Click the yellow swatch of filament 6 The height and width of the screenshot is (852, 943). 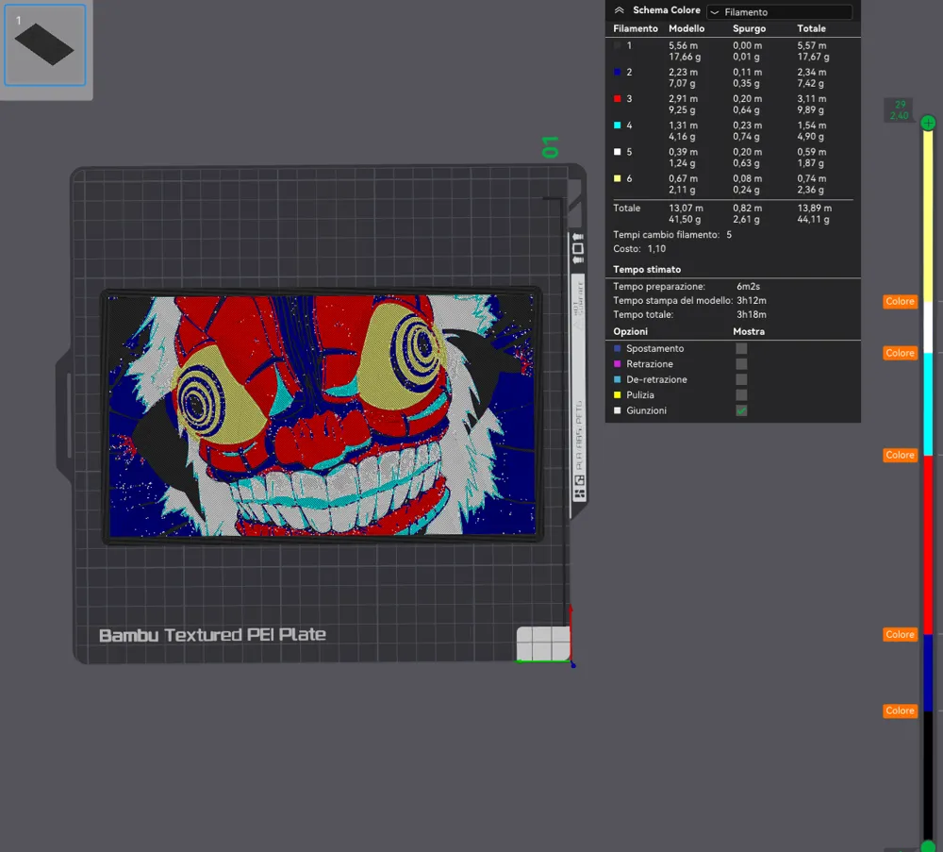(x=617, y=178)
